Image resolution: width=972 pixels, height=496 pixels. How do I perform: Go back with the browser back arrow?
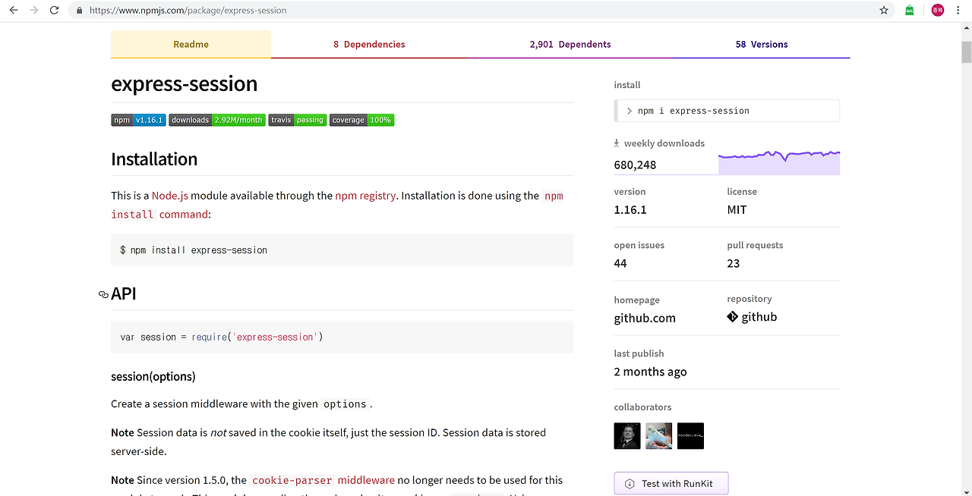(13, 11)
